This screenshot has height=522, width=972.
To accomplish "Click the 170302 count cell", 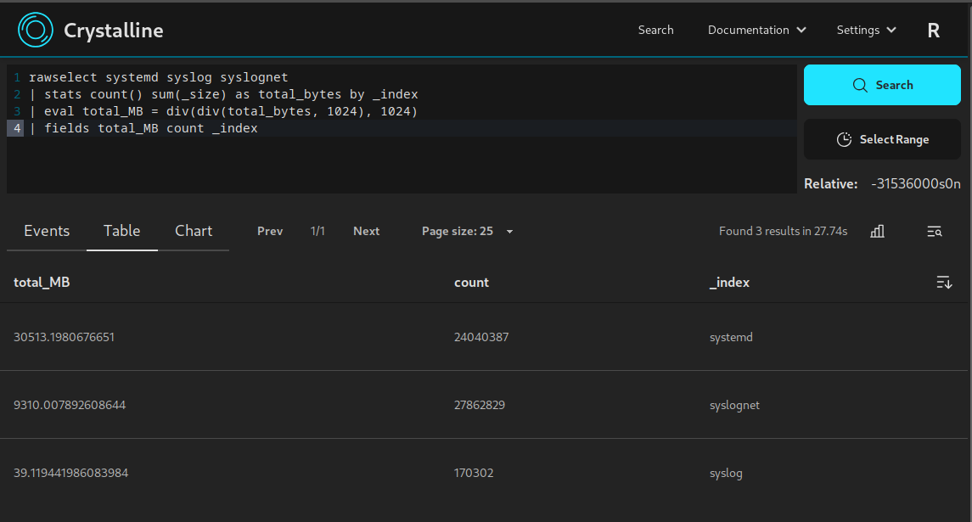I will click(474, 473).
